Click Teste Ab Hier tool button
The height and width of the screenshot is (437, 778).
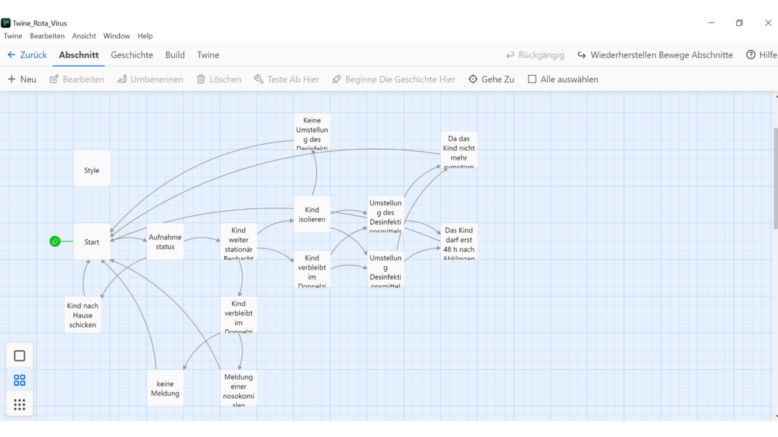pos(286,79)
